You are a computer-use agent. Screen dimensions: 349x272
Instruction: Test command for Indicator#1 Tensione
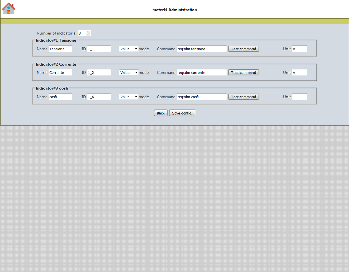243,49
